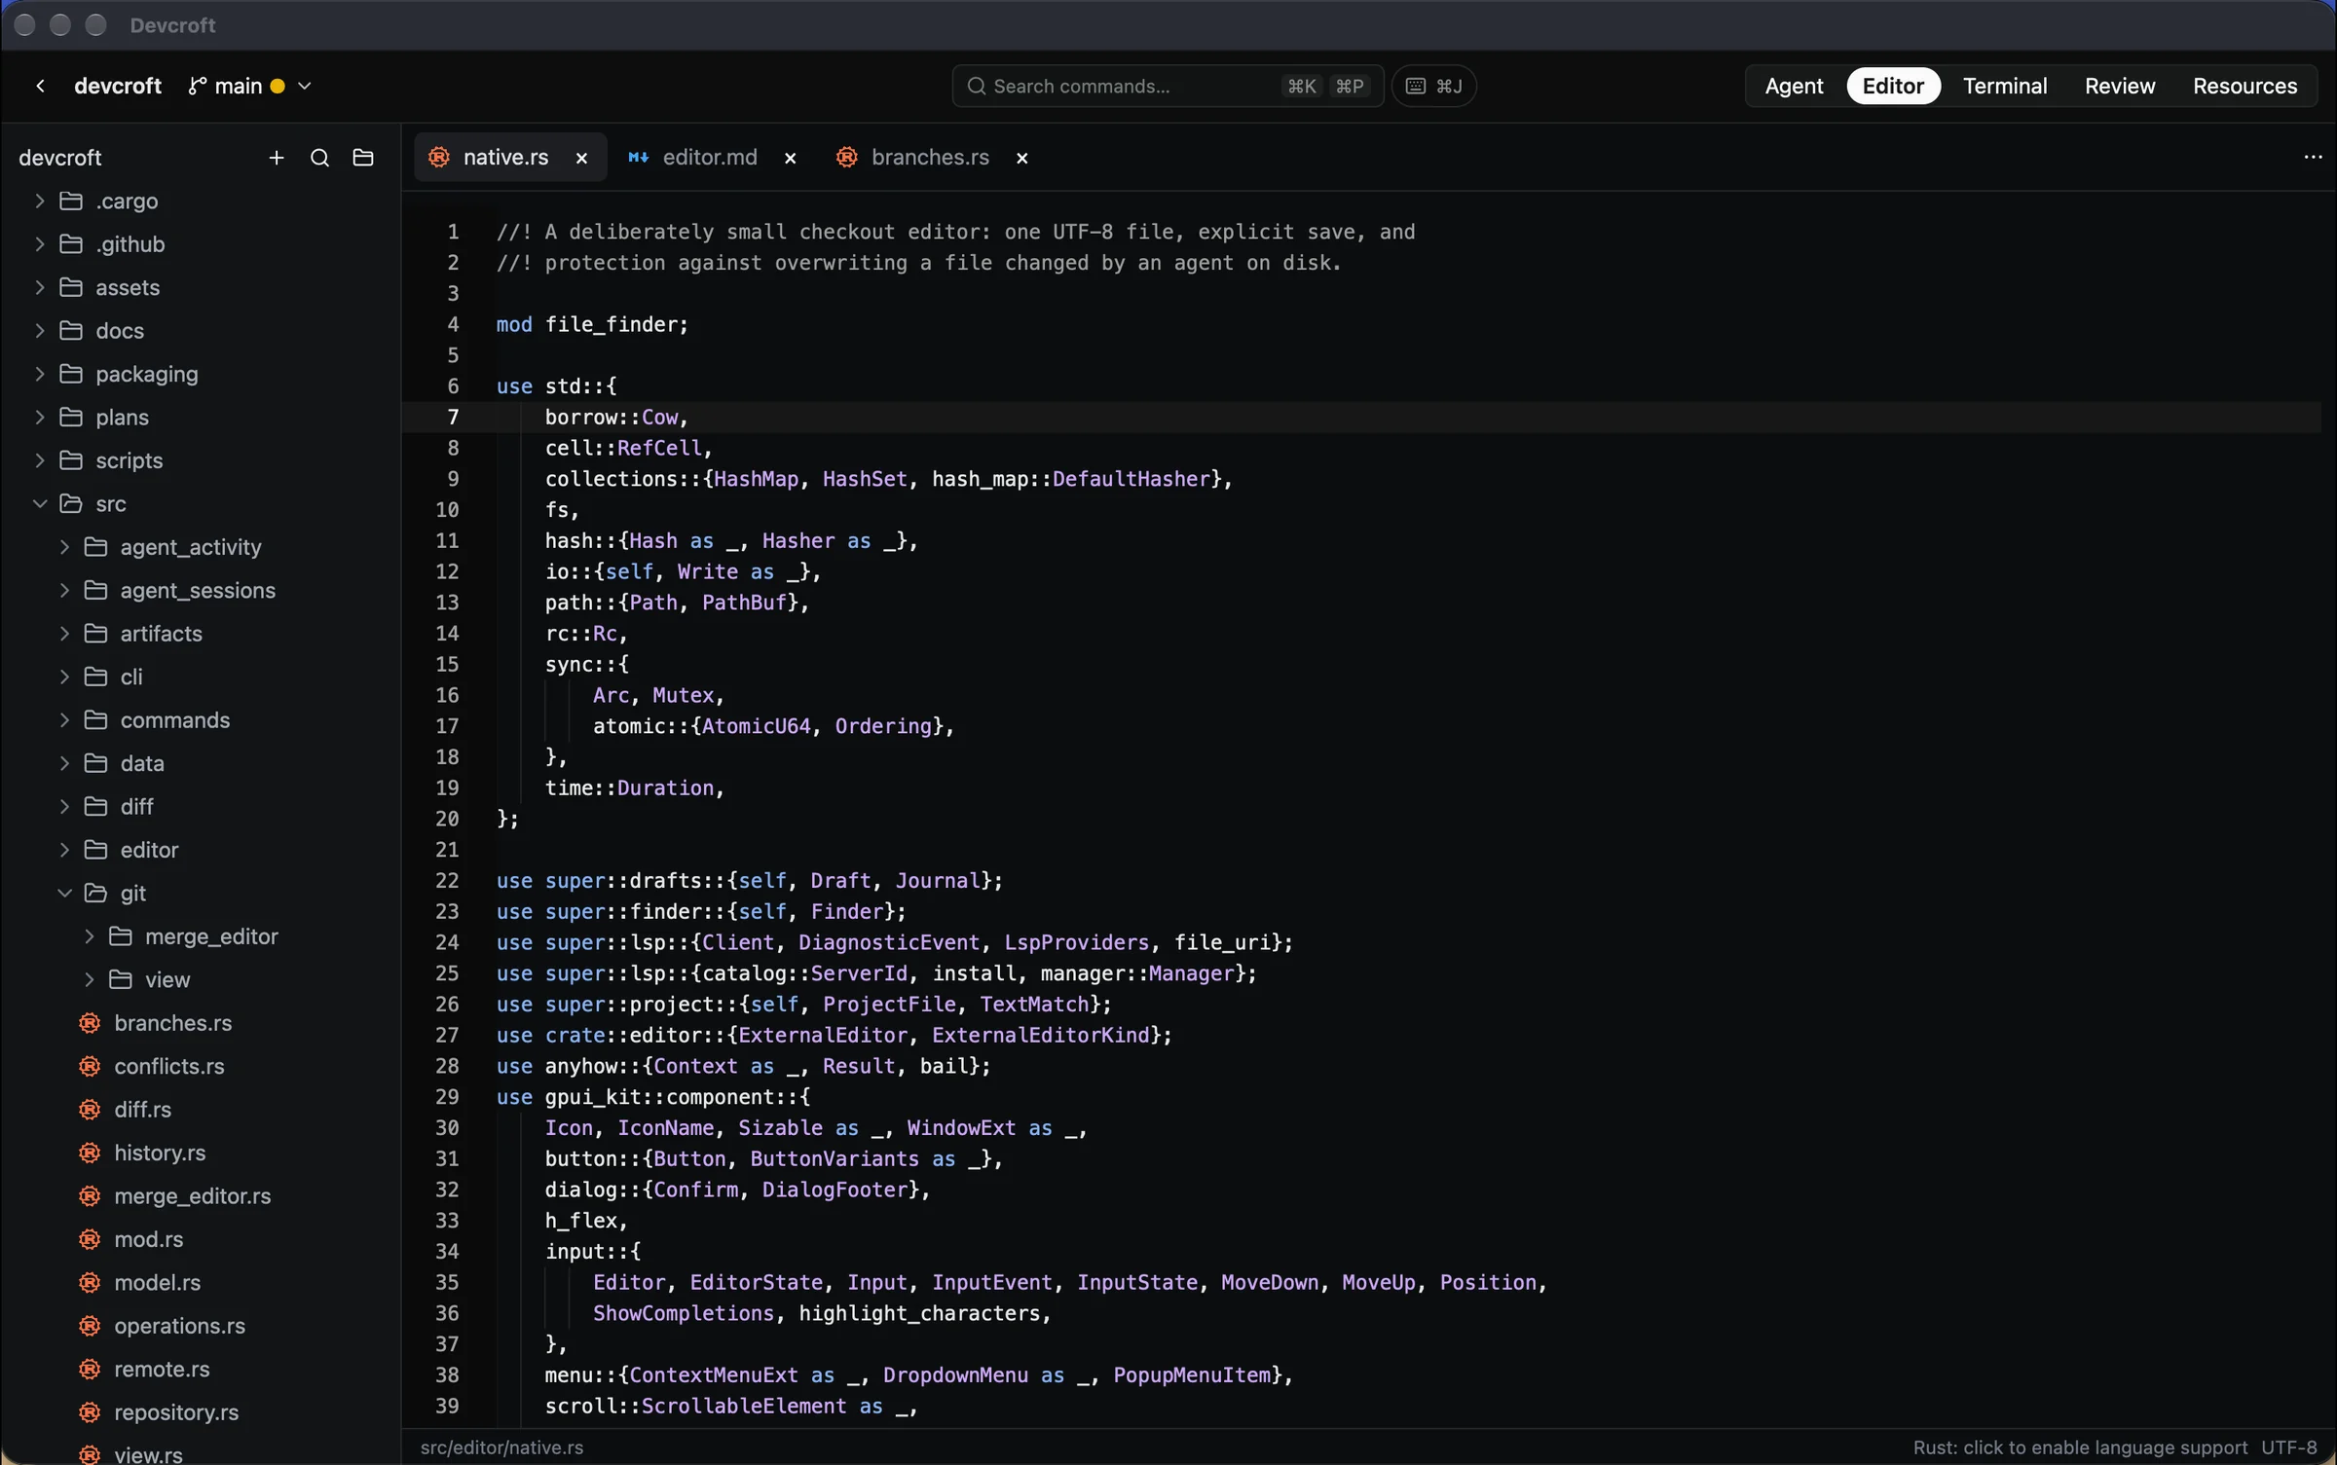Click the git branch icon beside main
Image resolution: width=2337 pixels, height=1465 pixels.
(x=197, y=86)
